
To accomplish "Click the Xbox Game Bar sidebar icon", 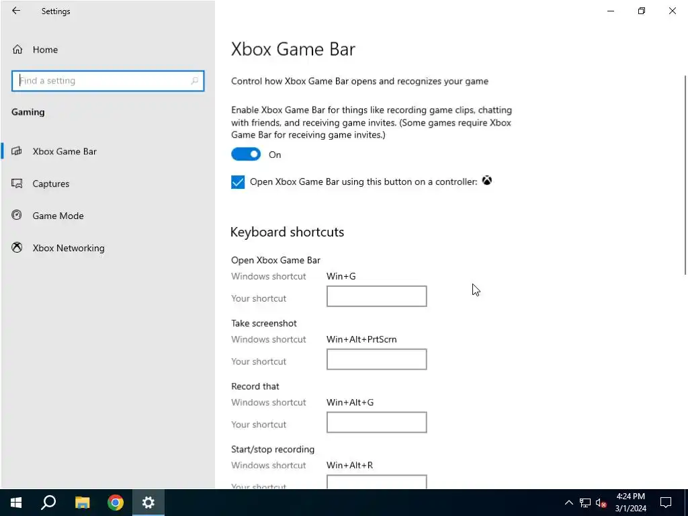I will pyautogui.click(x=17, y=151).
